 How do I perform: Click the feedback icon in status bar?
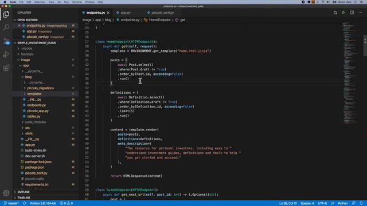pos(353,203)
